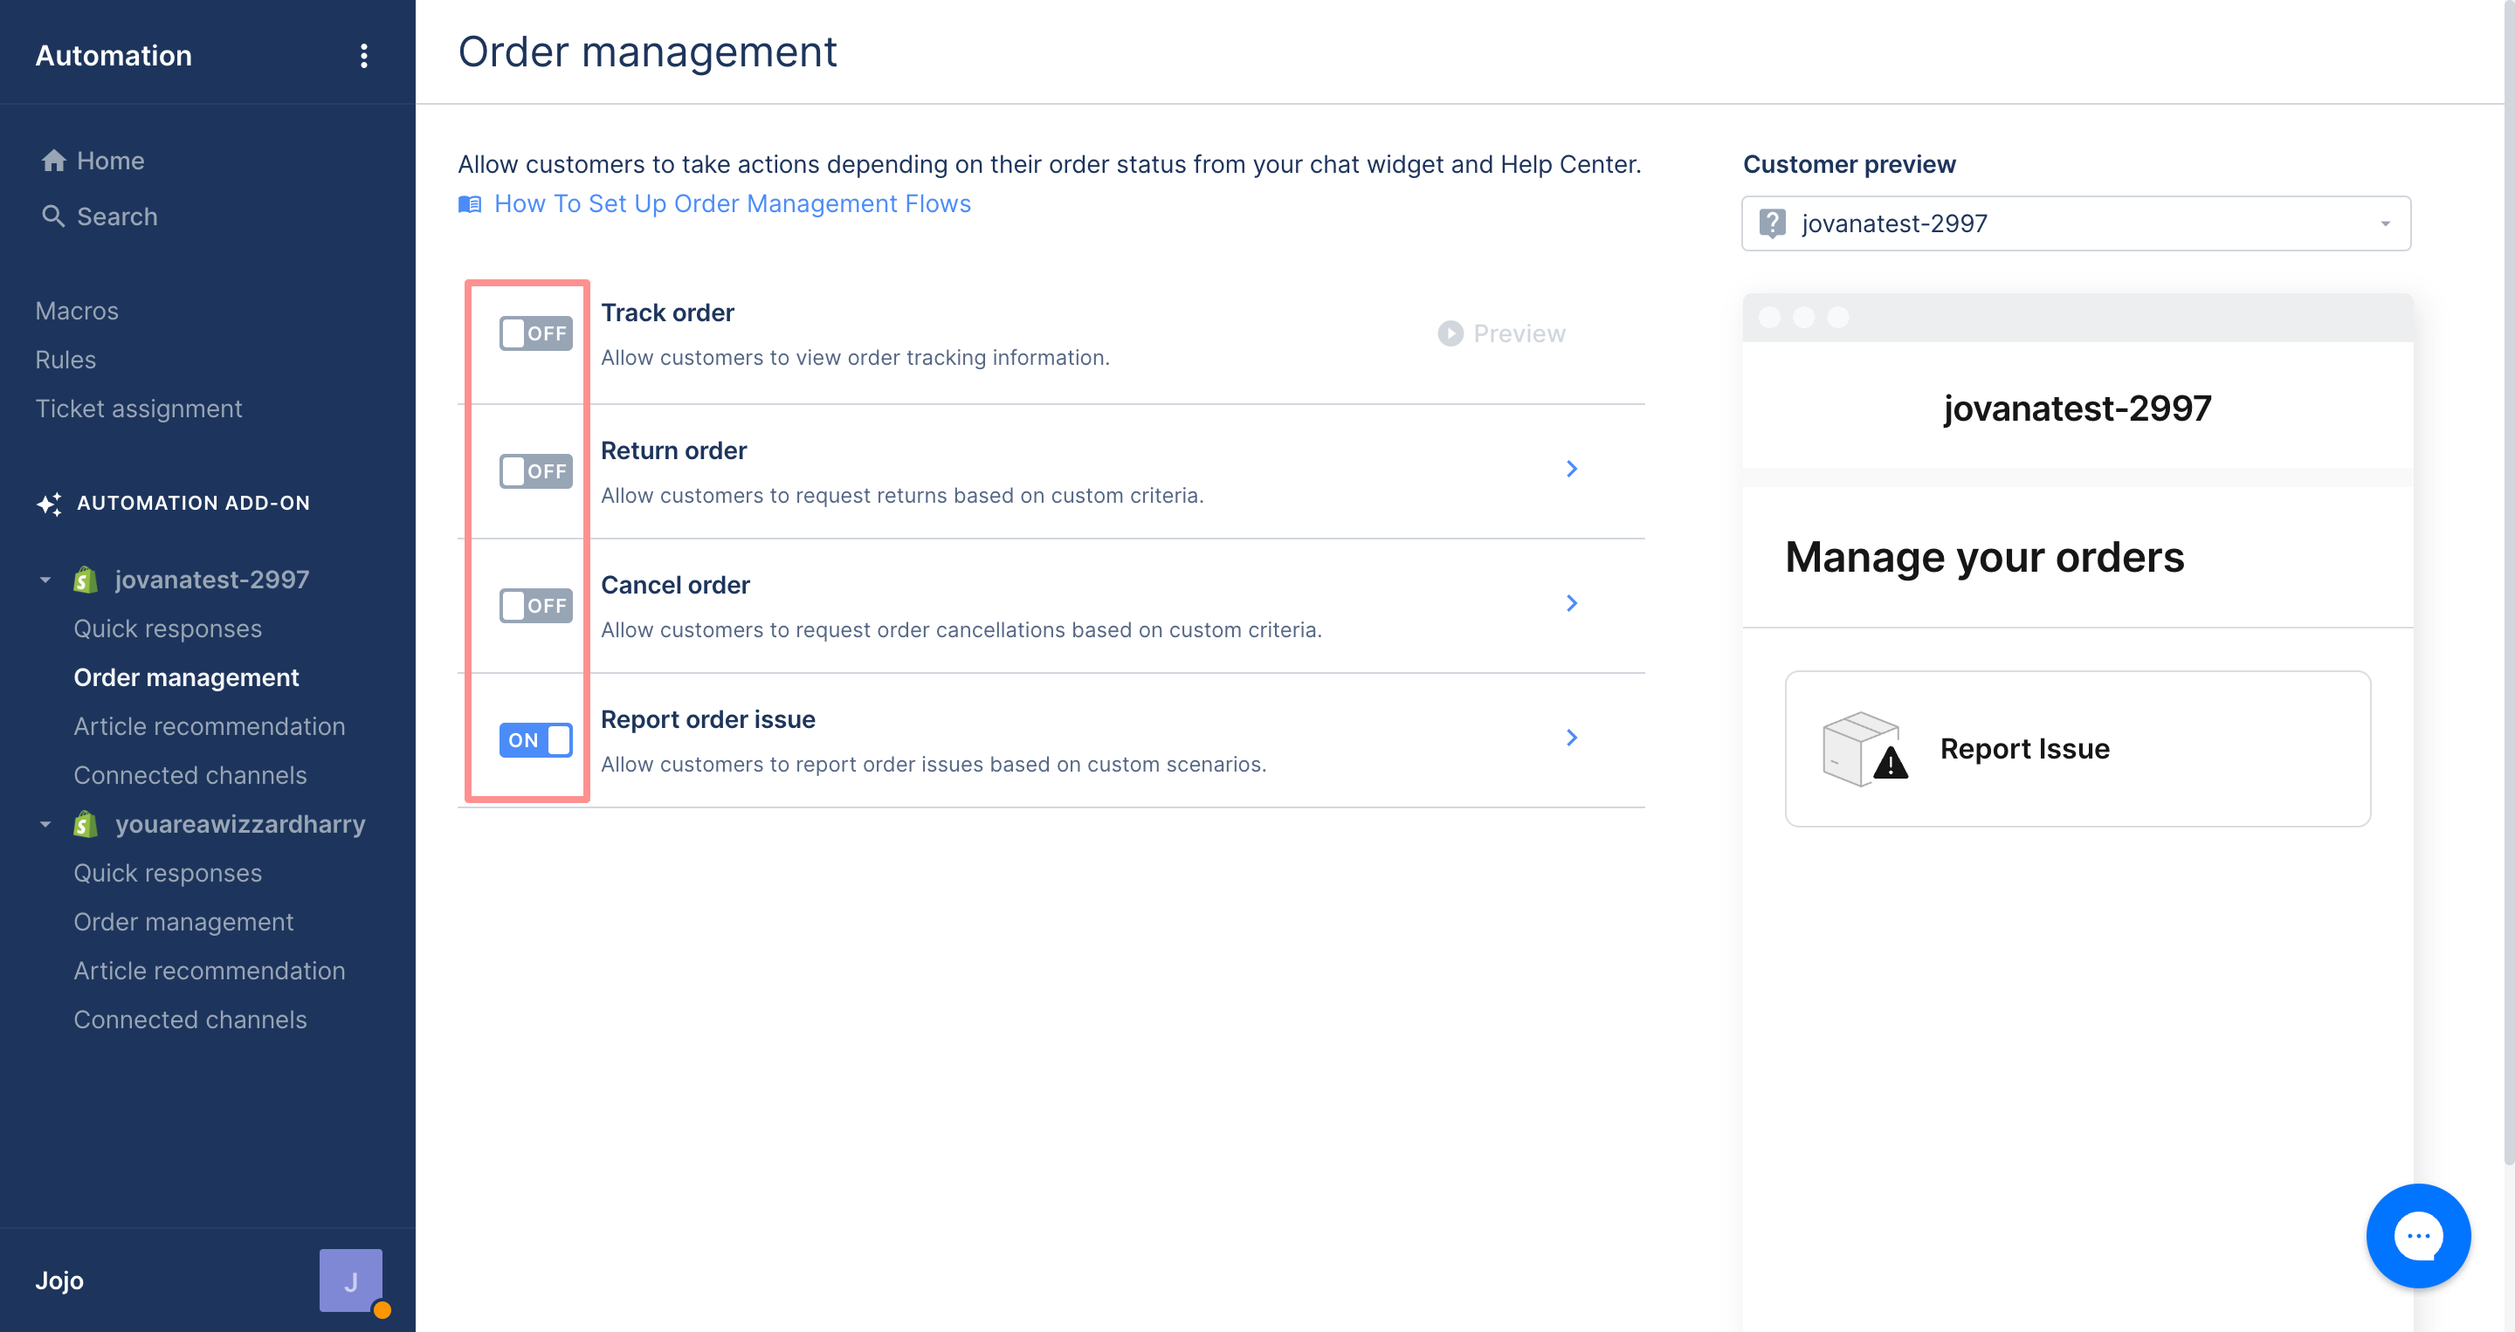This screenshot has height=1332, width=2515.
Task: Open How To Set Up Order Management Flows link
Action: [733, 203]
